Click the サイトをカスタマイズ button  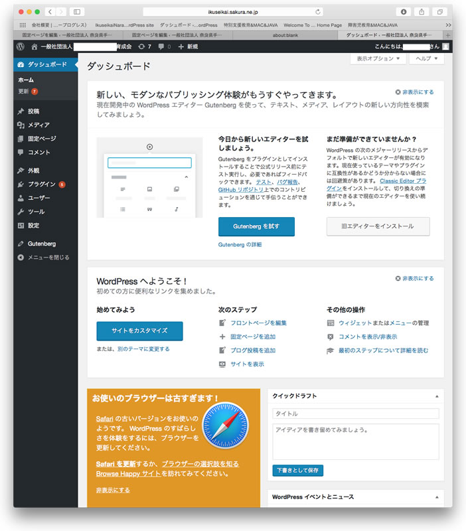pyautogui.click(x=139, y=331)
